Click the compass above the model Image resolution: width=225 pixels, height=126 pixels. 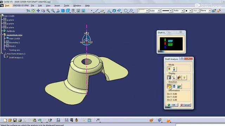(86, 39)
